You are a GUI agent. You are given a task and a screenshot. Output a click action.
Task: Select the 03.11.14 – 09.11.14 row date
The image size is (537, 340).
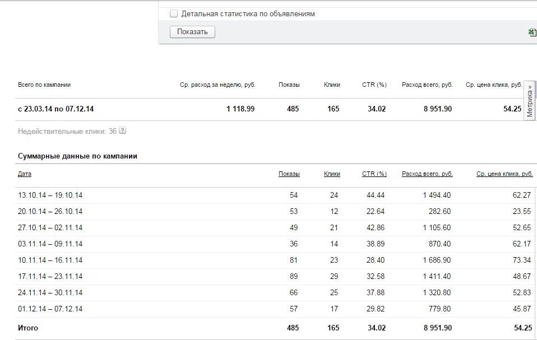tap(50, 244)
